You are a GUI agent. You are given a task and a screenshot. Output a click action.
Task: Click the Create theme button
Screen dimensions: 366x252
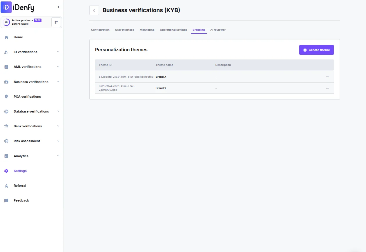tap(316, 50)
